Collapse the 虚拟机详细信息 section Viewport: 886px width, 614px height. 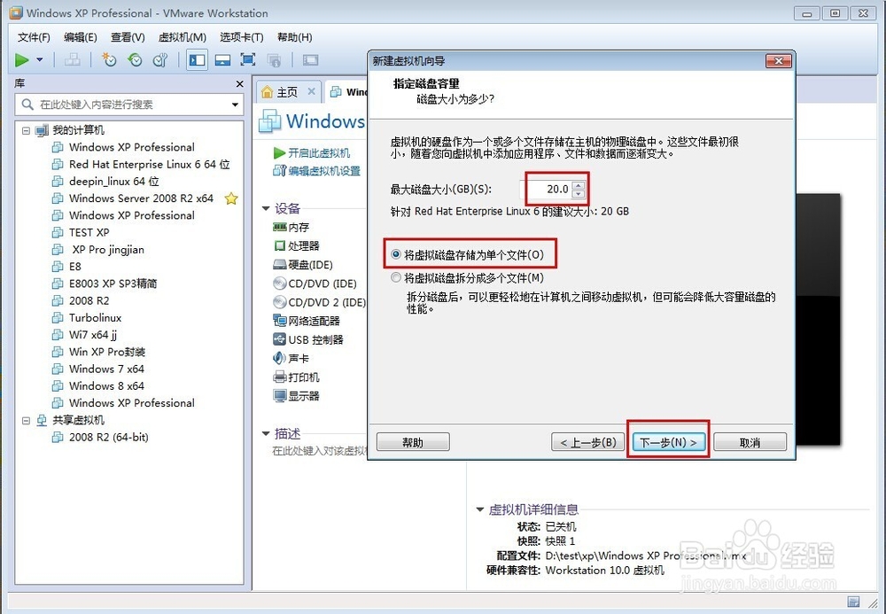[x=479, y=509]
